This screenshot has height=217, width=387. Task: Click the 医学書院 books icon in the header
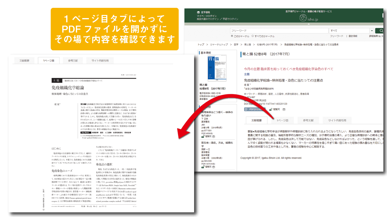198,12
